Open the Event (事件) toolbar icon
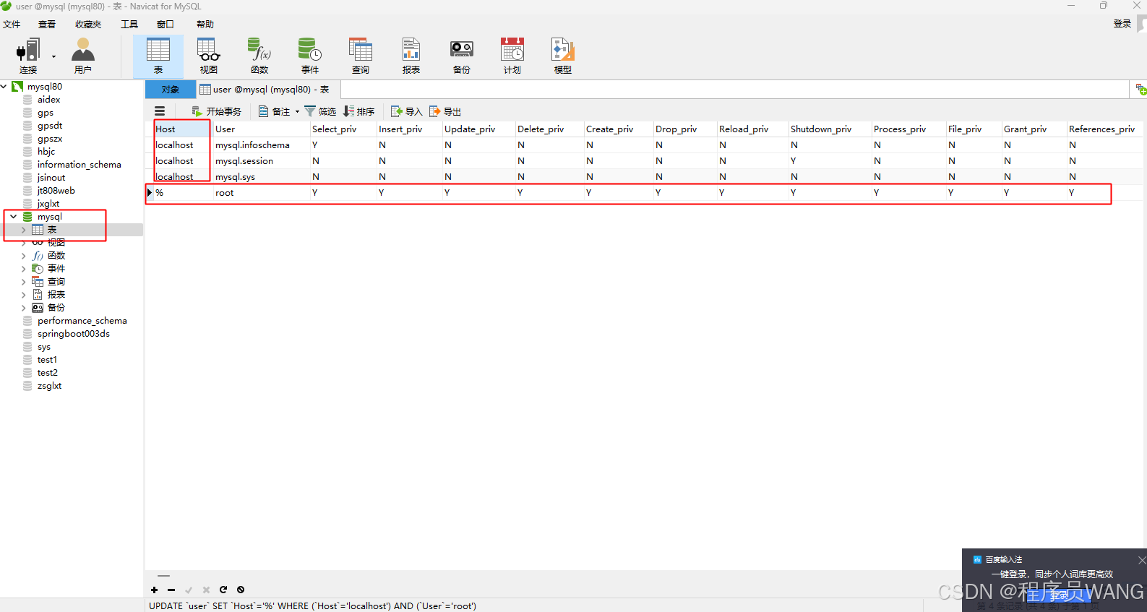The image size is (1147, 612). click(x=310, y=56)
